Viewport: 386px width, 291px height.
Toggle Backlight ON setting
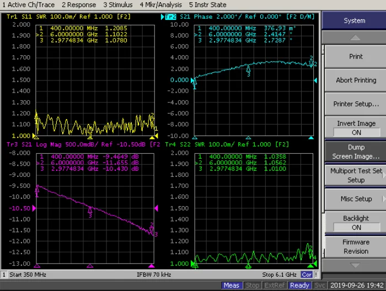tap(356, 223)
